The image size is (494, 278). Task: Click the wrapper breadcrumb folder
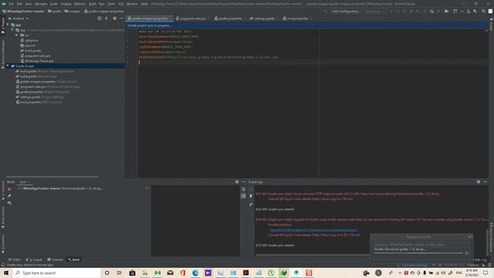pyautogui.click(x=72, y=11)
